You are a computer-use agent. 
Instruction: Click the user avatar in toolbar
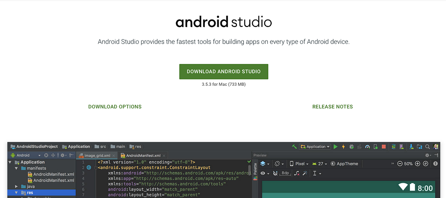coord(436,147)
